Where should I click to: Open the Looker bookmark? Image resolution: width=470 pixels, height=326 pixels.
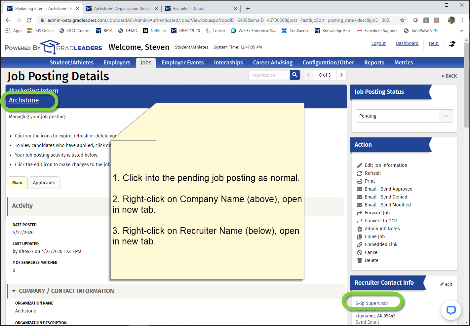215,31
